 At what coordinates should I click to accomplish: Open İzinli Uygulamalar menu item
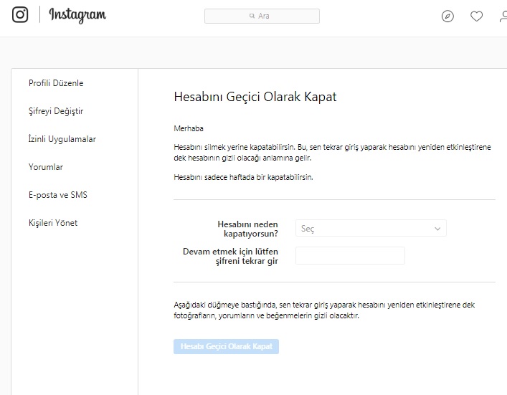[x=62, y=139]
